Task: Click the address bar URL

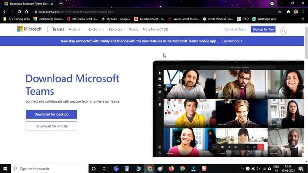Action: point(76,12)
